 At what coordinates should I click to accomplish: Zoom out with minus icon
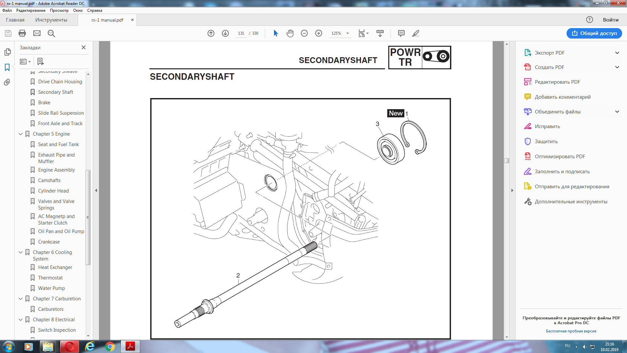(x=304, y=33)
